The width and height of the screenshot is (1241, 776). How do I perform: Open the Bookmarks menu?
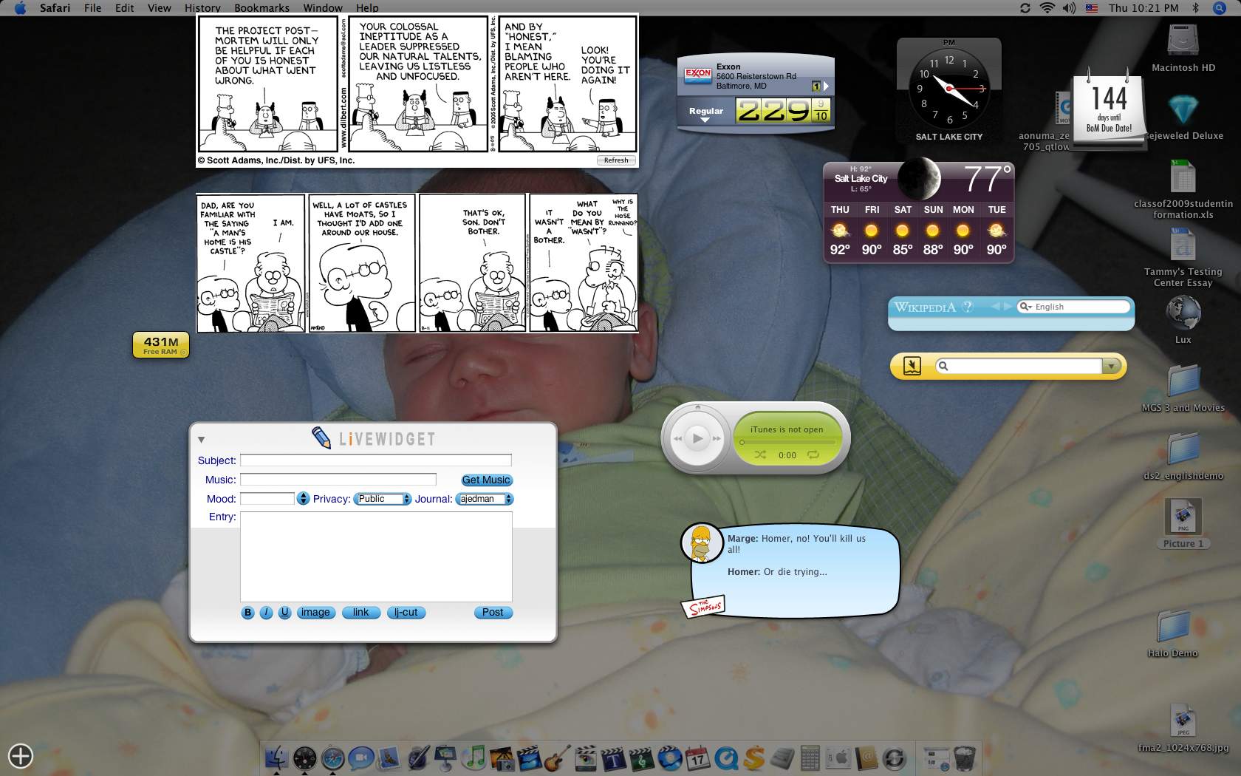click(x=261, y=8)
